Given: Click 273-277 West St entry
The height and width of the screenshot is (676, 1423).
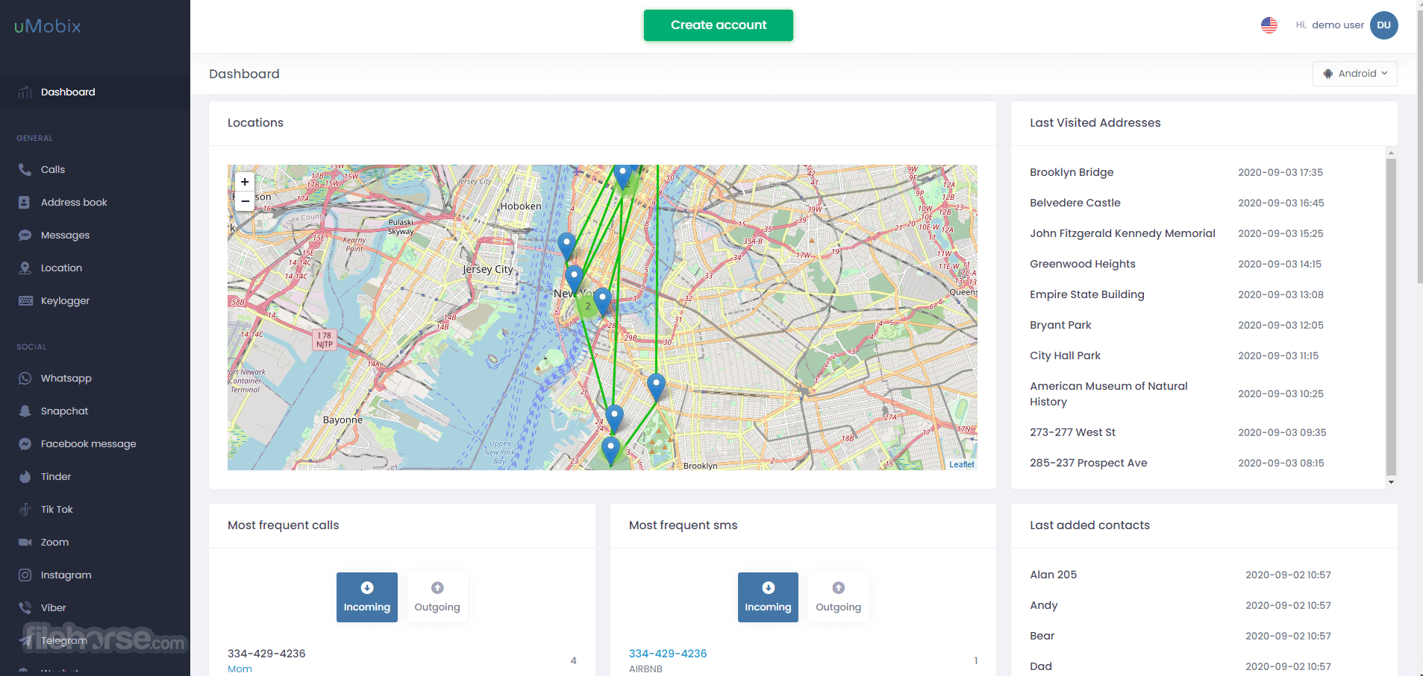Looking at the screenshot, I should [1073, 432].
